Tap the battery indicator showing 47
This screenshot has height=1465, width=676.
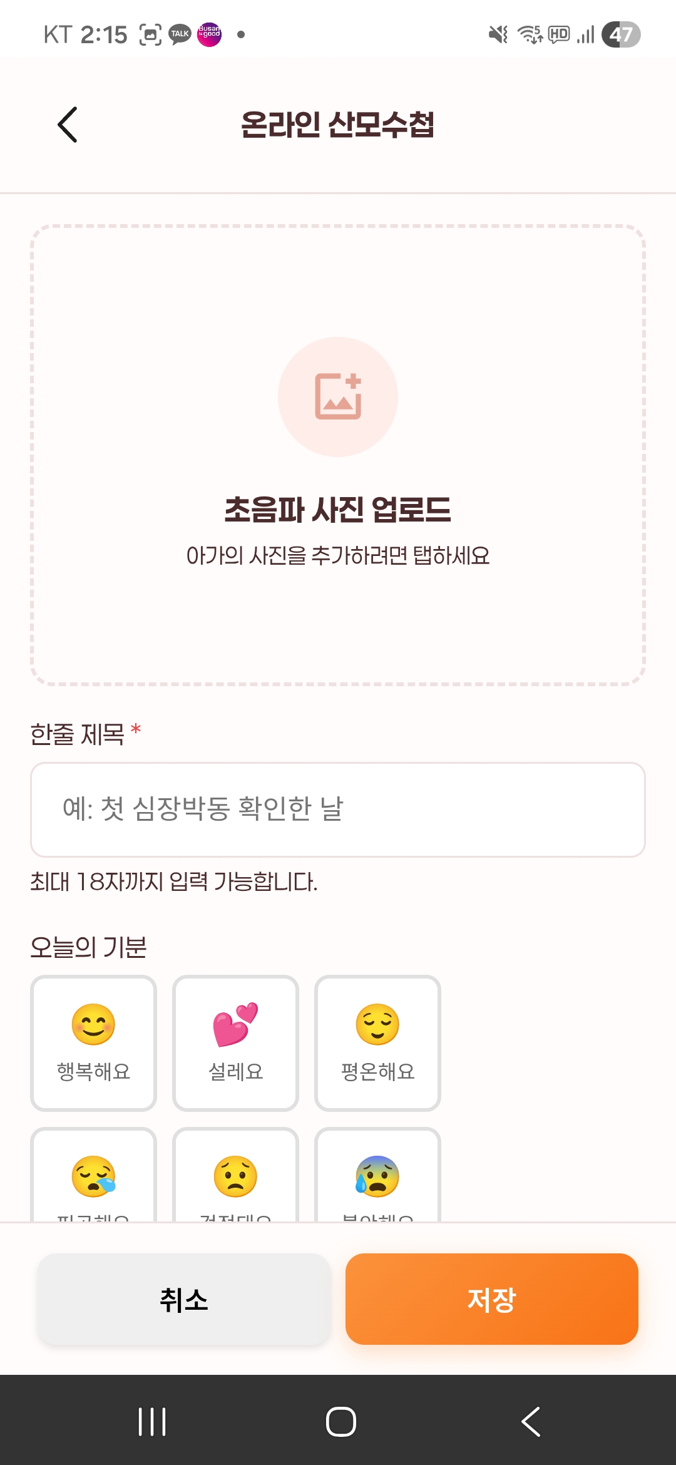(620, 34)
